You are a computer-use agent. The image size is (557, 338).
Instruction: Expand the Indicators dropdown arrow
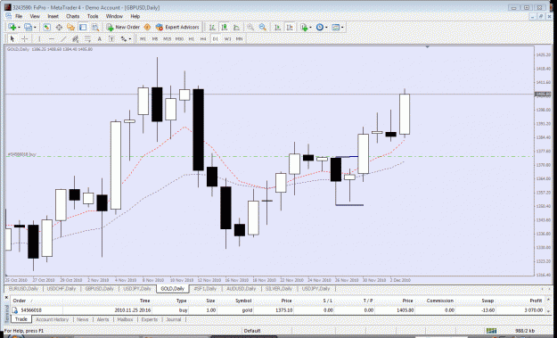[310, 28]
